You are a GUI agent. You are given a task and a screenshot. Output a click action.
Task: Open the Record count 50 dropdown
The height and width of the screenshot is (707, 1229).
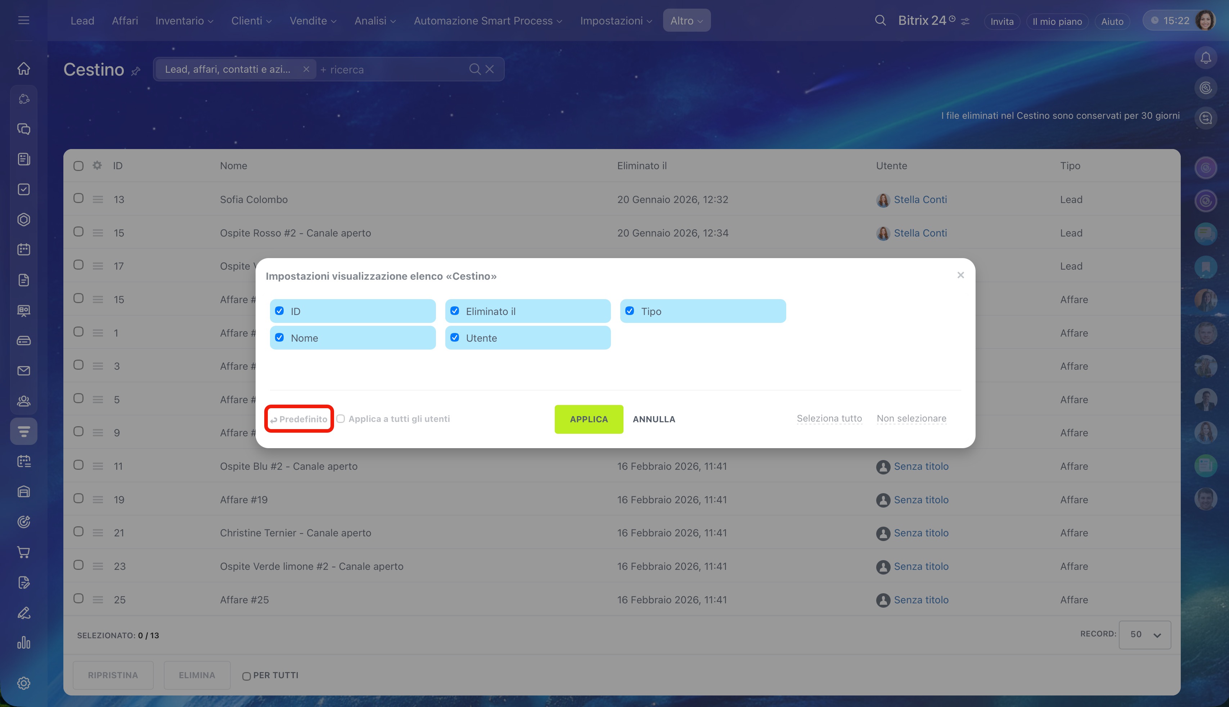(x=1144, y=634)
